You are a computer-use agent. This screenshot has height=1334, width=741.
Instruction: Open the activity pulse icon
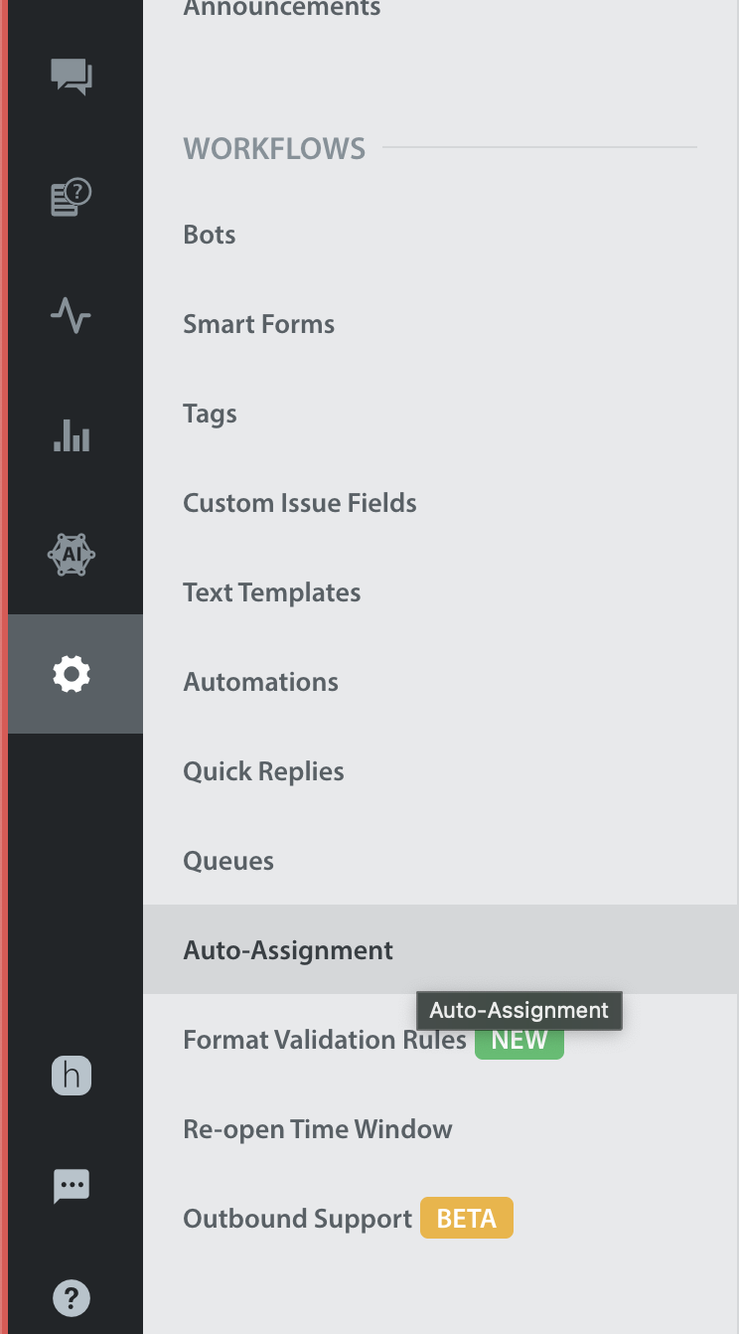(x=72, y=317)
